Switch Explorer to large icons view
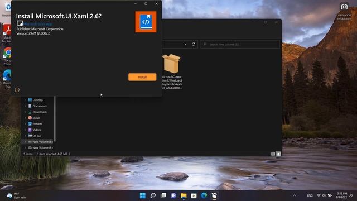357x201 pixels. [278, 154]
